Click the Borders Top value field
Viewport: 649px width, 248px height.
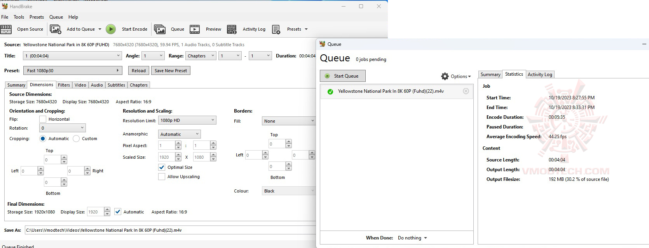tap(277, 144)
